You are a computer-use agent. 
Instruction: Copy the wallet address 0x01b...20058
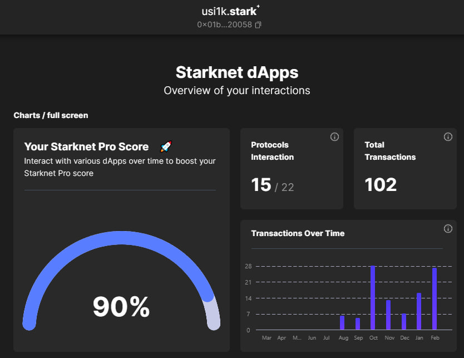tap(258, 25)
